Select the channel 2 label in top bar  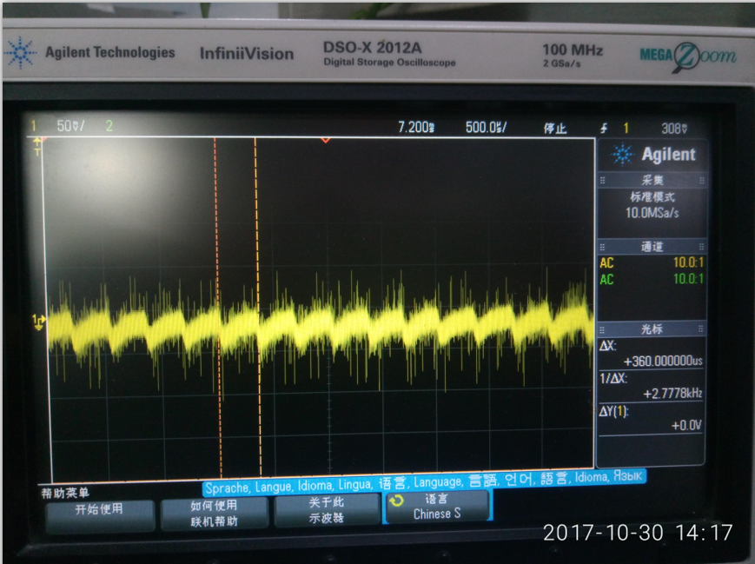click(x=109, y=126)
